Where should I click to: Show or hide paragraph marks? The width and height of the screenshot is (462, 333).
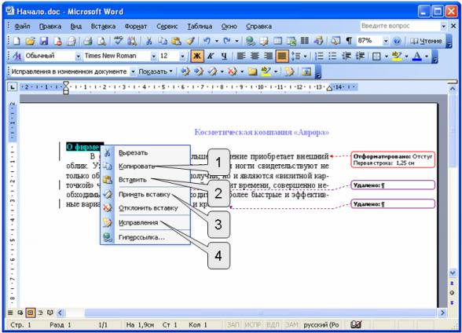tap(349, 41)
